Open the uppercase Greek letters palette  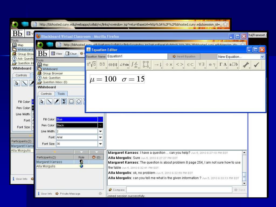[x=223, y=65]
